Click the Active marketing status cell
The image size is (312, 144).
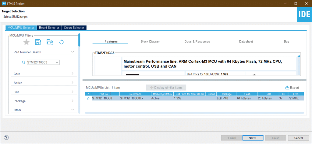tap(162, 98)
